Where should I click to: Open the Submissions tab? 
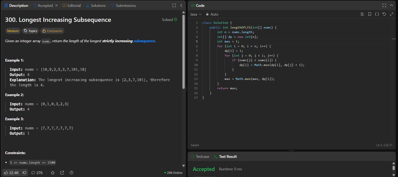[x=123, y=6]
